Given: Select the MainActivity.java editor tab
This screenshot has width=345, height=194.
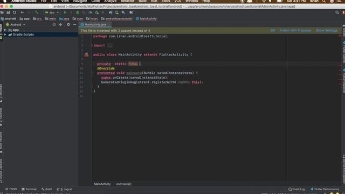Looking at the screenshot, I should [95, 25].
